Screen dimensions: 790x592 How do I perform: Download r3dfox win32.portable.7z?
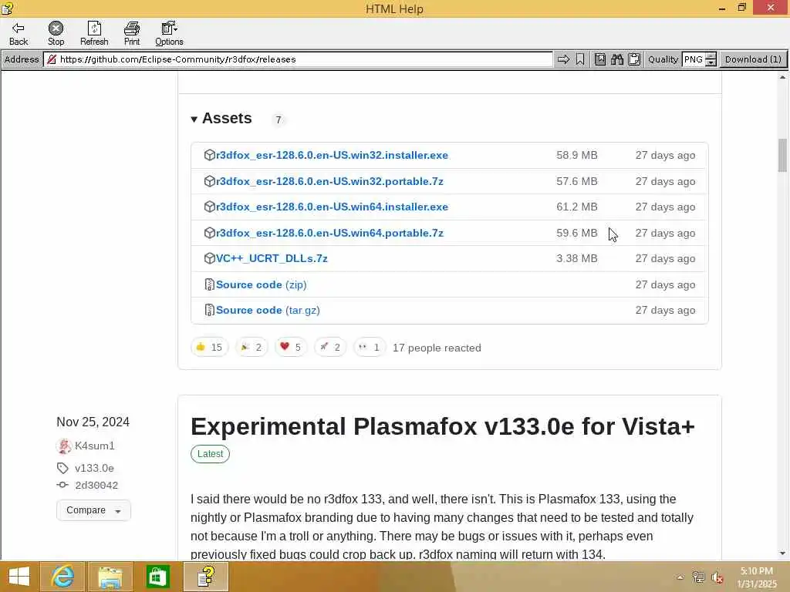coord(329,181)
